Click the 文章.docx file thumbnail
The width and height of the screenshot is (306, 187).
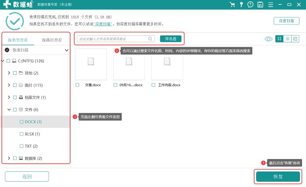click(91, 64)
